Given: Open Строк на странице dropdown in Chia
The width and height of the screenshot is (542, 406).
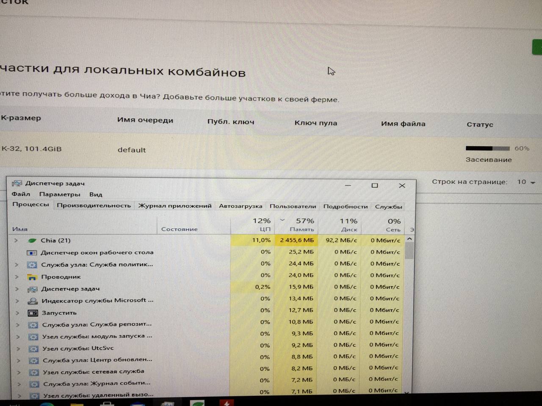Looking at the screenshot, I should (526, 182).
